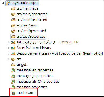The image size is (104, 97).
Task: Click the src/test/resources source folder icon
Action: pos(13,37)
